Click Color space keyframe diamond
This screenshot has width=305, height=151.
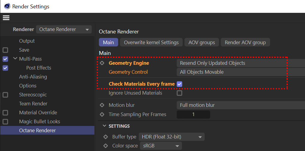click(x=106, y=146)
